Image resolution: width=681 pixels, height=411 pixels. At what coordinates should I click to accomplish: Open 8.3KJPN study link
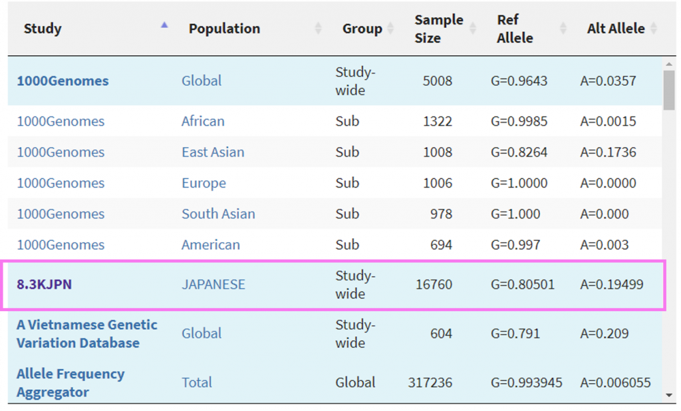pos(45,284)
